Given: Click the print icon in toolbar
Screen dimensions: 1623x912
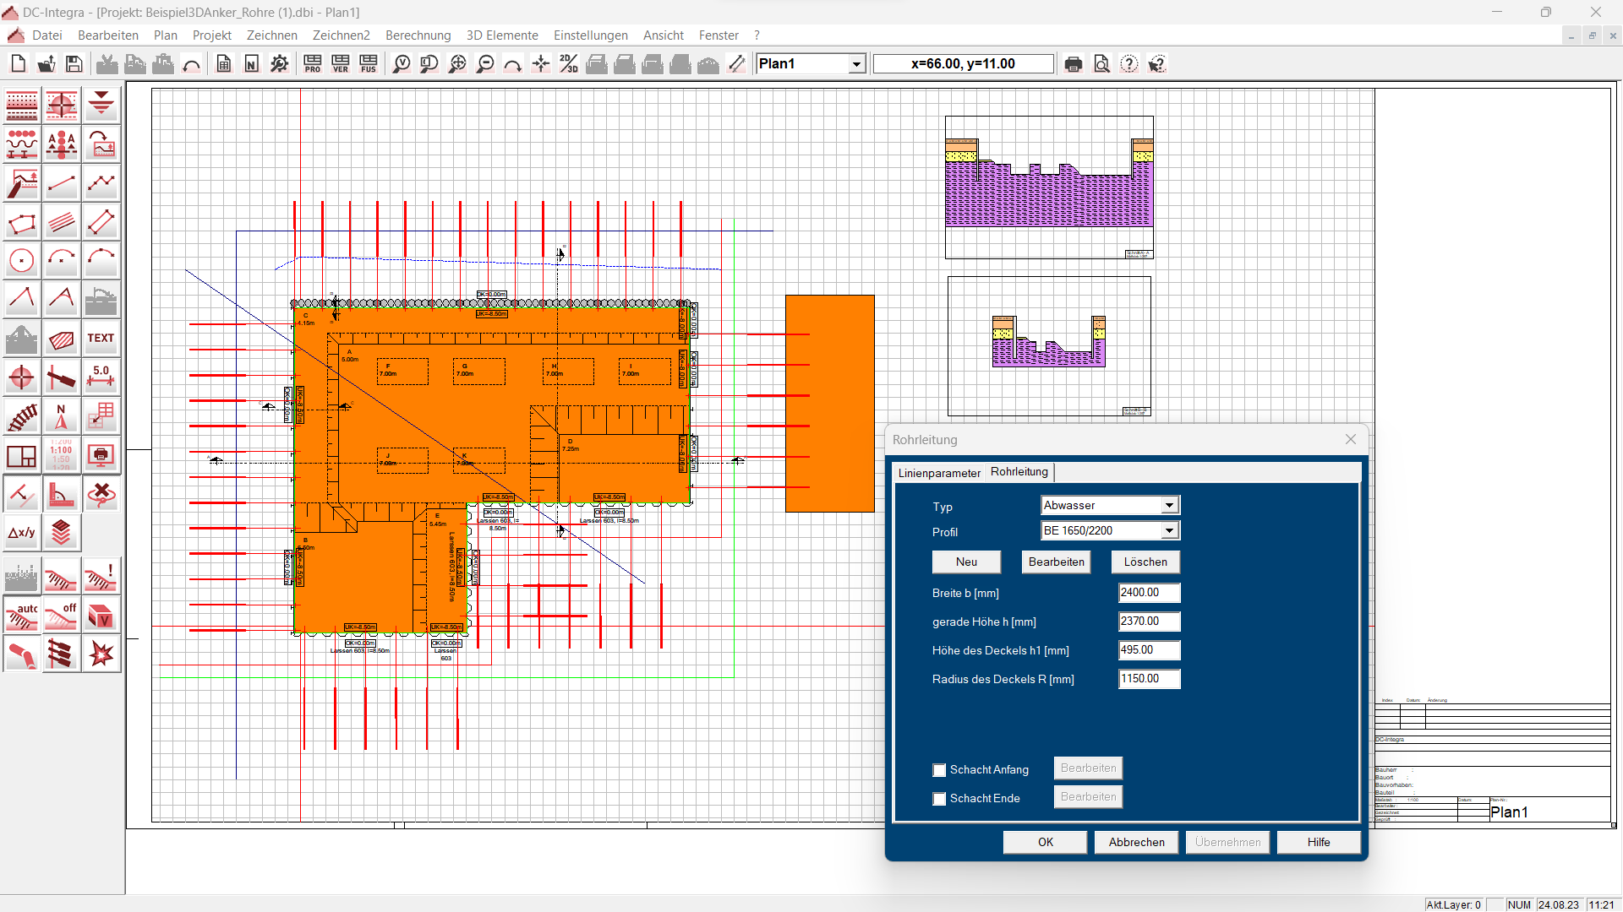Looking at the screenshot, I should click(1074, 64).
